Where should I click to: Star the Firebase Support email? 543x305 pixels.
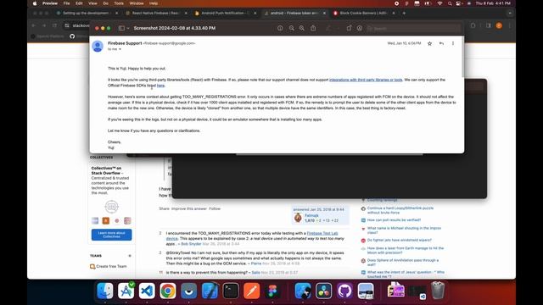430,43
